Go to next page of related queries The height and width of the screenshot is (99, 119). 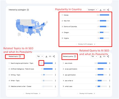94,93
